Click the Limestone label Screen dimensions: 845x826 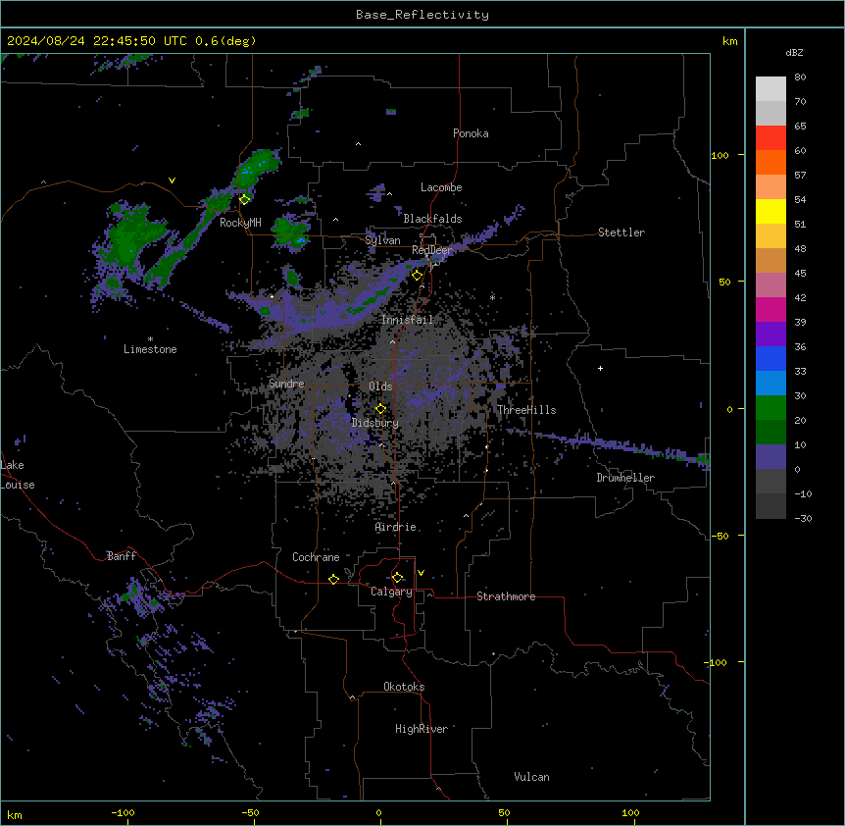[x=150, y=349]
